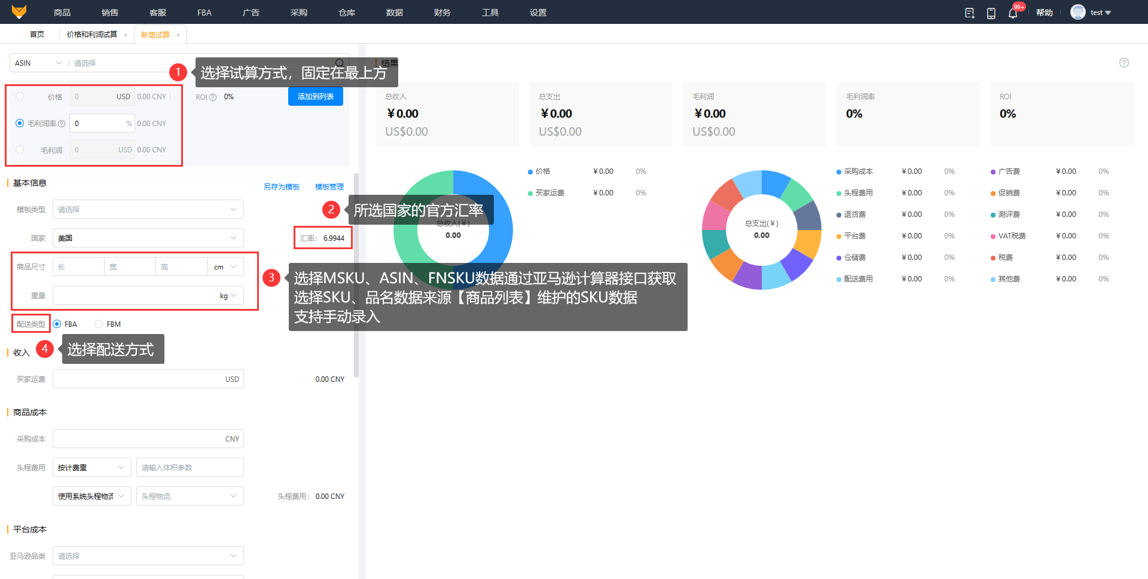This screenshot has height=579, width=1148.
Task: Toggle 退货费 legend item
Action: point(851,215)
